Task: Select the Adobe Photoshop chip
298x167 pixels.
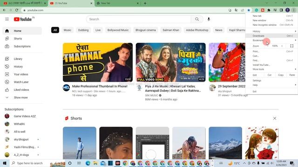Action: (197, 30)
